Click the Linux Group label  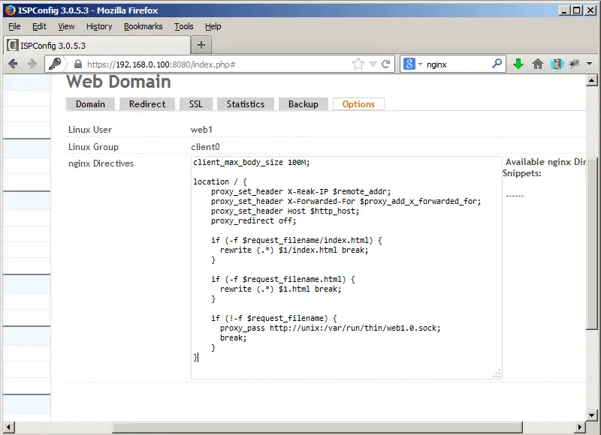click(93, 147)
